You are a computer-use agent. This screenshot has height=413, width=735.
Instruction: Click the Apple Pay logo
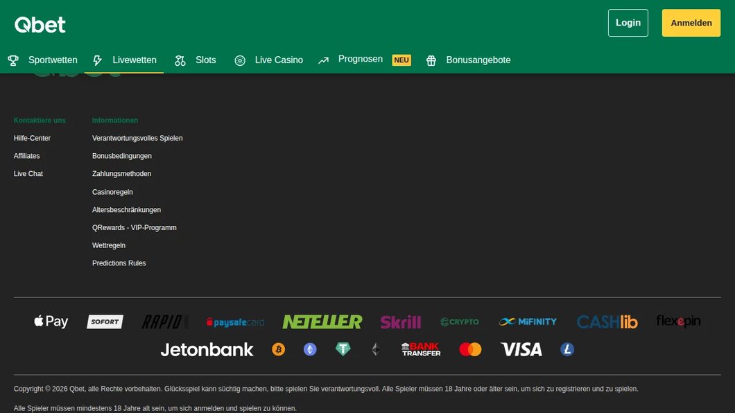click(51, 322)
